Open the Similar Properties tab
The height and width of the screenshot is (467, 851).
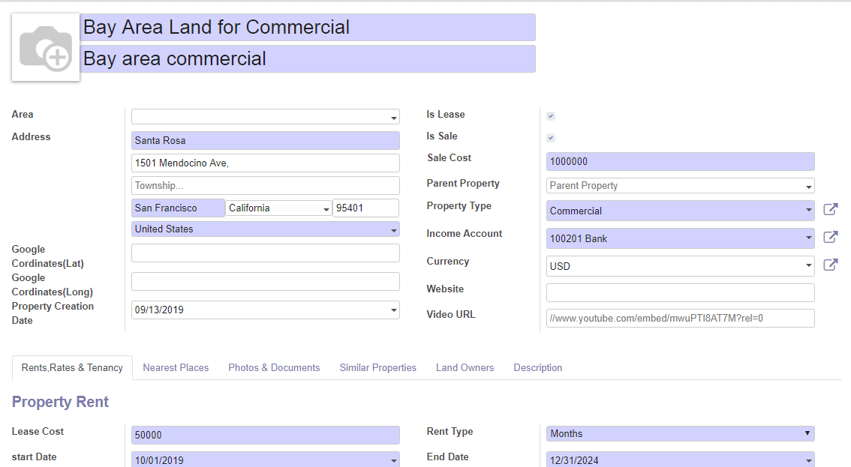click(x=377, y=368)
